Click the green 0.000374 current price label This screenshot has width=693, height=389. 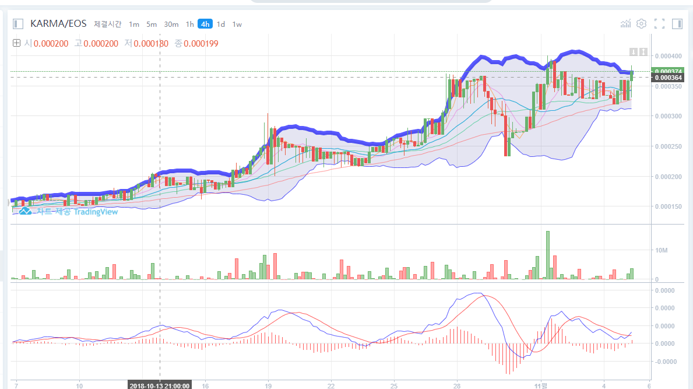tap(669, 71)
